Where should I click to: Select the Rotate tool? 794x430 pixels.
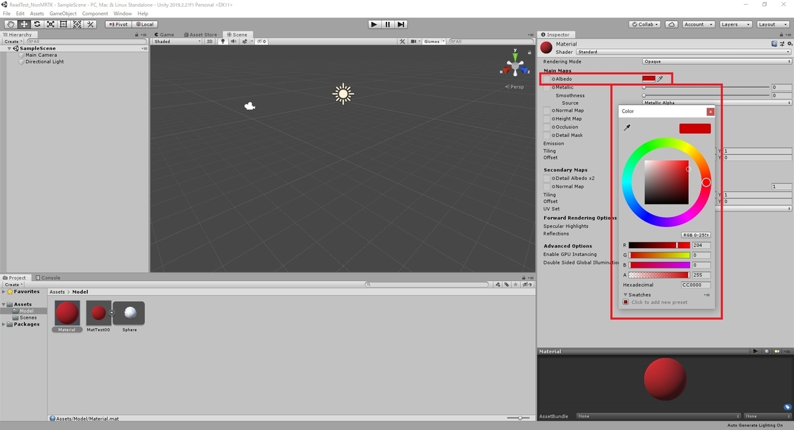pyautogui.click(x=37, y=24)
